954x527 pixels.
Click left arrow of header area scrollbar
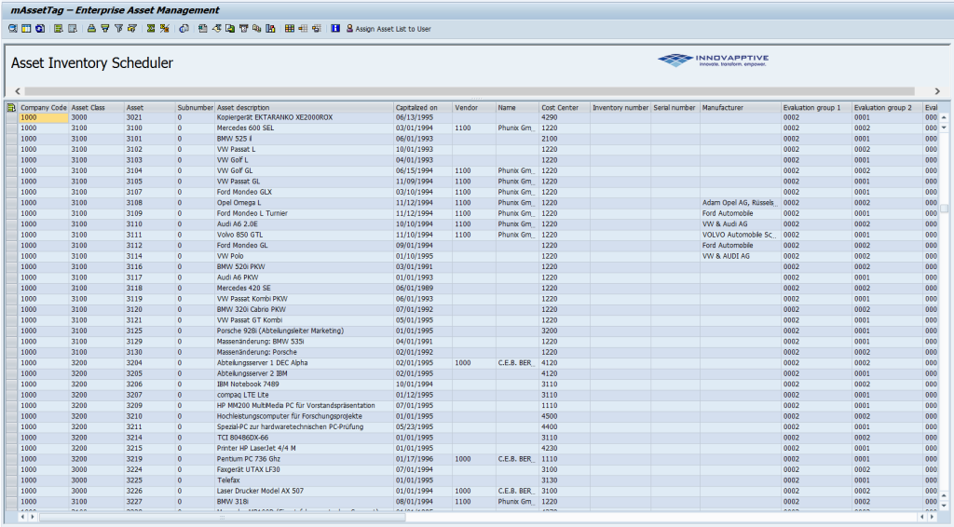(x=17, y=91)
